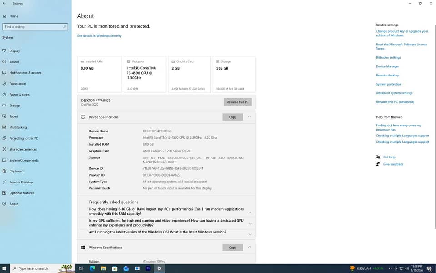Open Premiere Pro from the taskbar
The height and width of the screenshot is (273, 436).
(x=148, y=268)
